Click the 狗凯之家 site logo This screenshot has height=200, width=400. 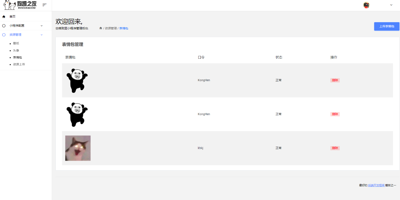coord(20,5)
